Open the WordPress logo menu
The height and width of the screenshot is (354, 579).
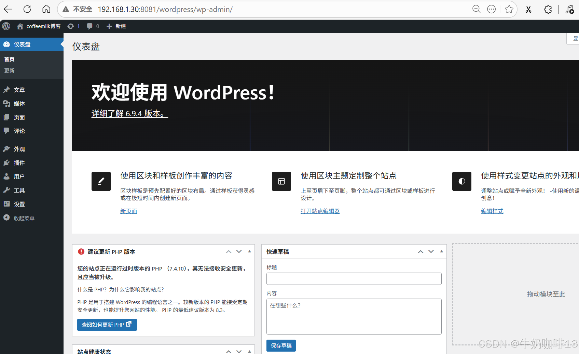pyautogui.click(x=6, y=26)
